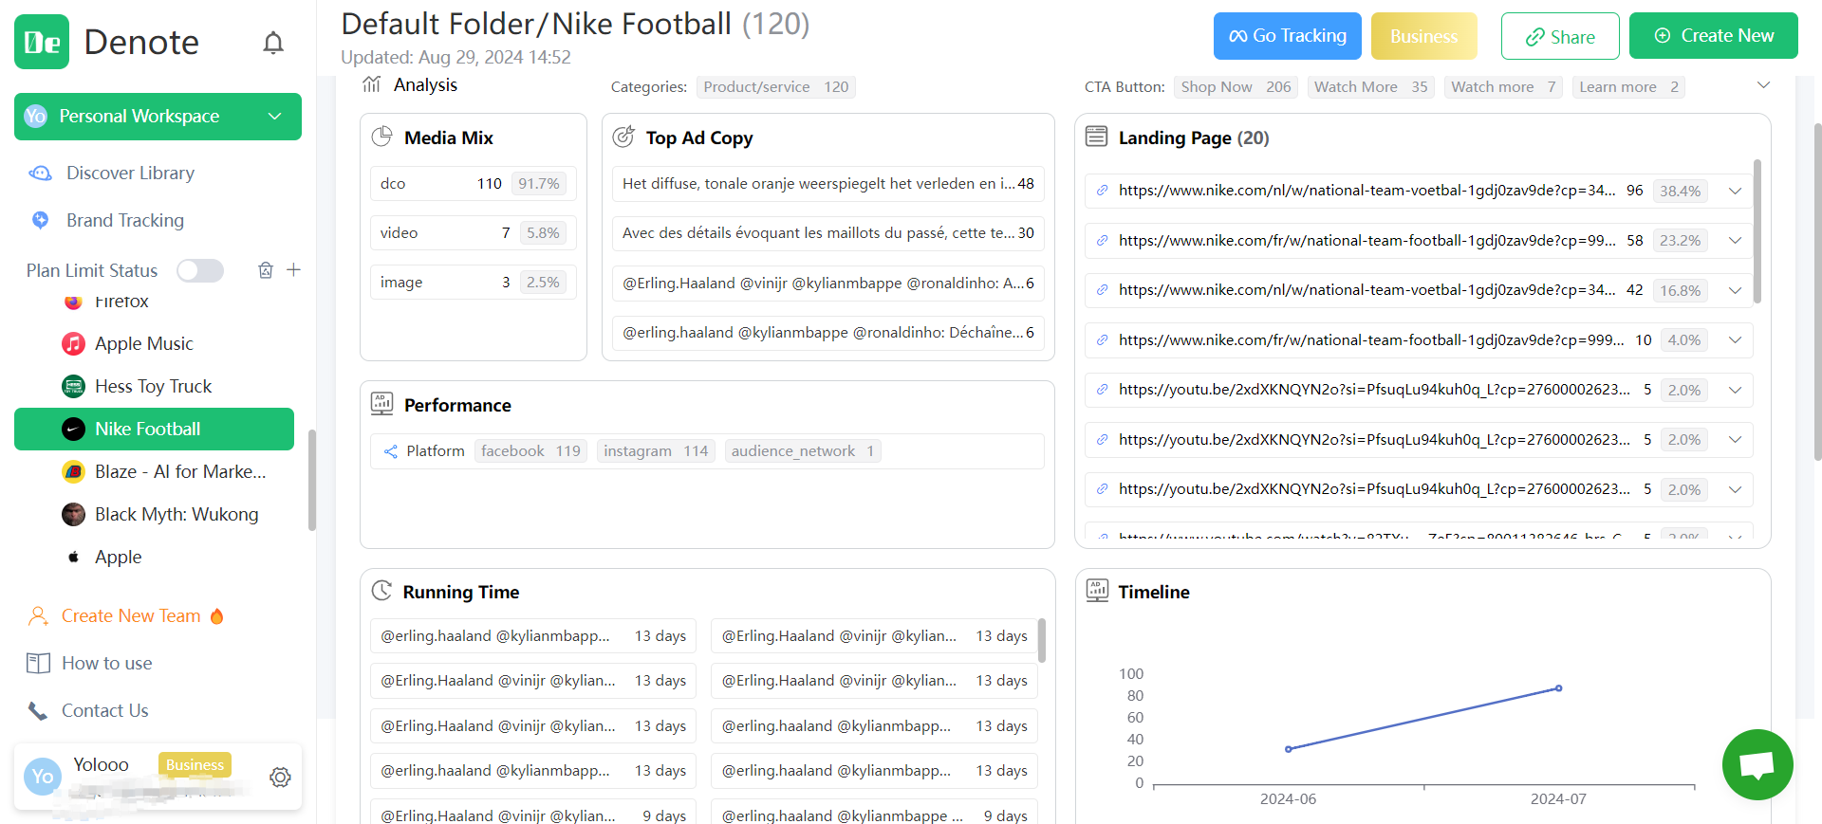The image size is (1822, 824).
Task: Open Brand Tracking in the sidebar
Action: [x=124, y=220]
